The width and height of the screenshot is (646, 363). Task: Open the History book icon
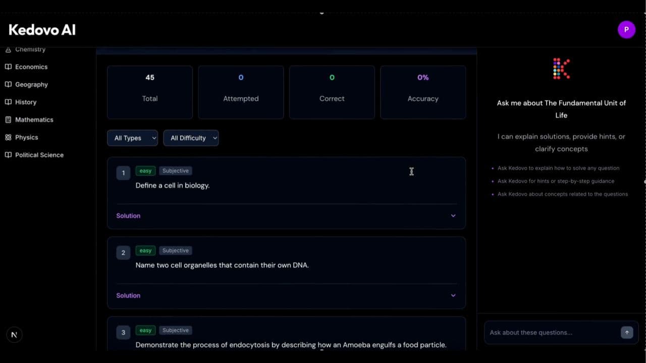coord(9,102)
